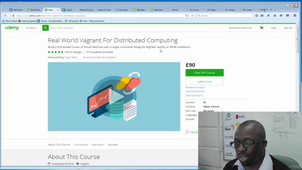Open the CM parcels bookmark
Image resolution: width=302 pixels, height=170 pixels.
(71, 21)
